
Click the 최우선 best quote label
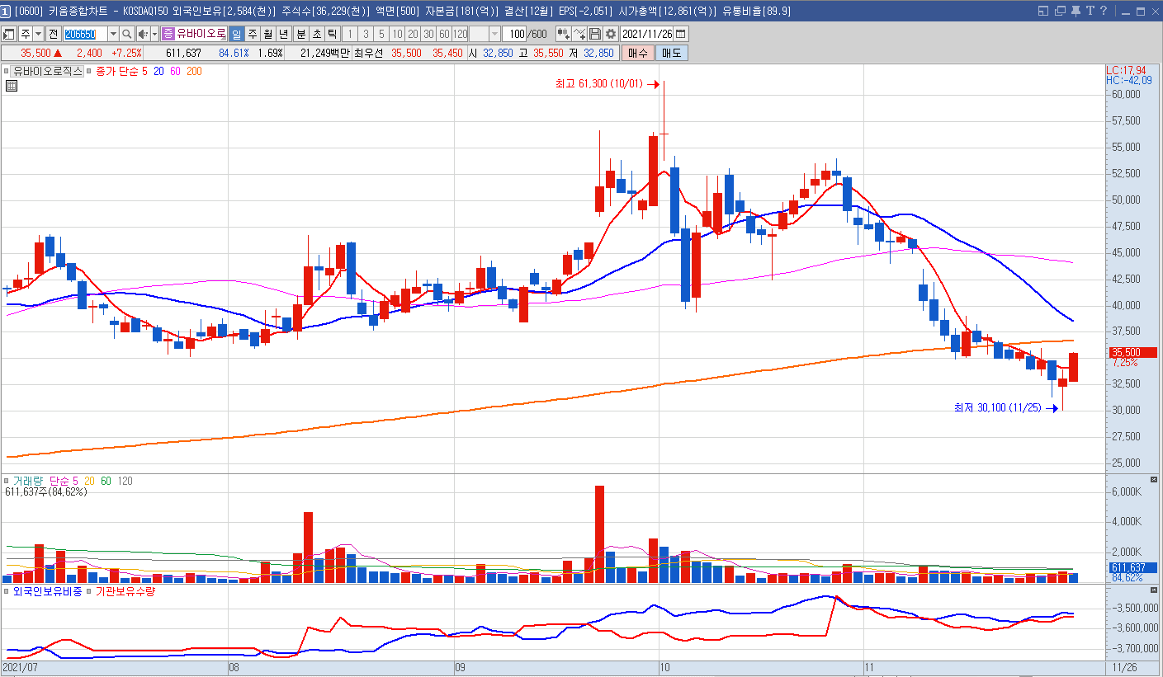point(369,53)
